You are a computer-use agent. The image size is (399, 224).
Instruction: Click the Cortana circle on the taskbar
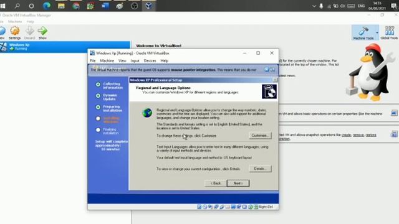[x=31, y=6]
